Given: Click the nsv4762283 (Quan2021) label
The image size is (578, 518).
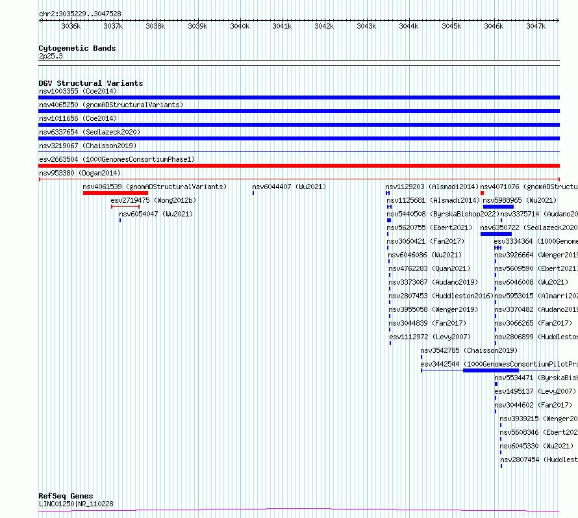Looking at the screenshot, I should tap(429, 268).
